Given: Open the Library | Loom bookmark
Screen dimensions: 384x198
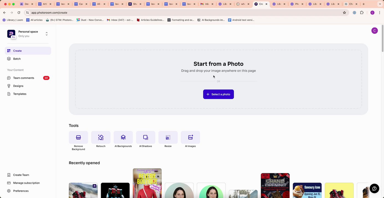Looking at the screenshot, I should [13, 20].
